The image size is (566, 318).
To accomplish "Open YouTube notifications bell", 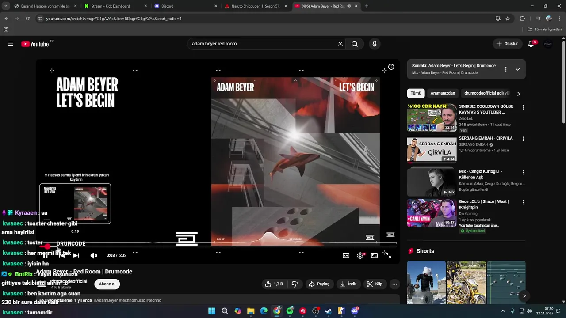I will tap(531, 44).
